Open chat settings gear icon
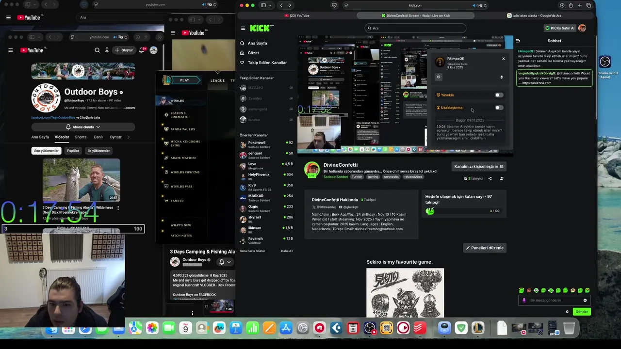 point(567,312)
